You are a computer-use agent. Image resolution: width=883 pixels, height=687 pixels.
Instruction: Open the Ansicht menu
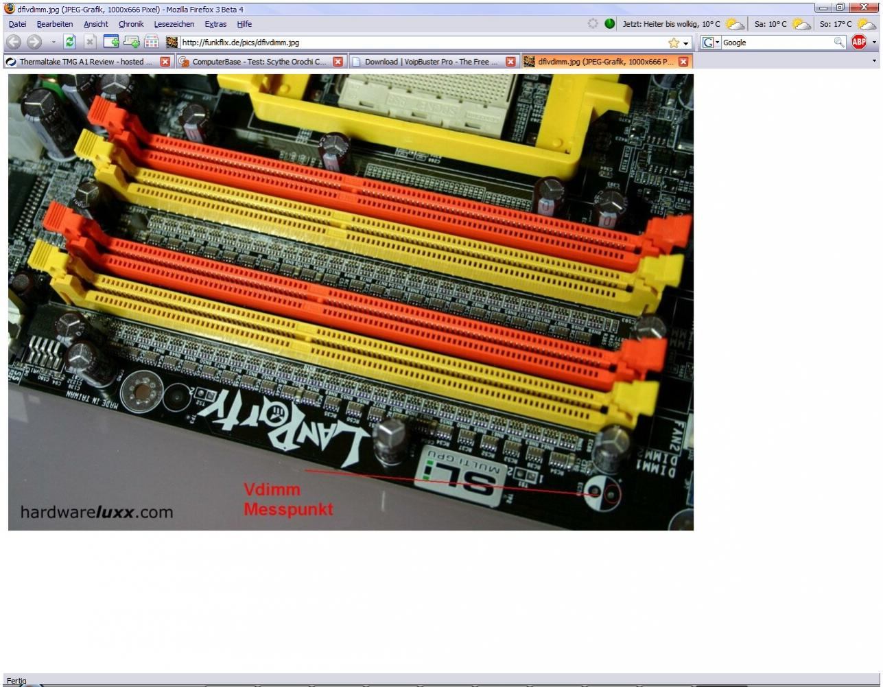pyautogui.click(x=96, y=24)
